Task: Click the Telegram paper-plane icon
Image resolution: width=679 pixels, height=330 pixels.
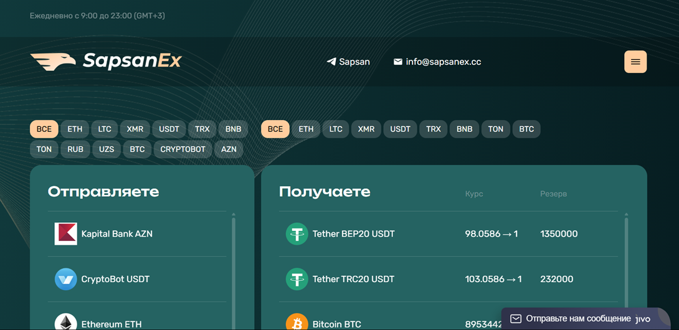Action: coord(331,62)
